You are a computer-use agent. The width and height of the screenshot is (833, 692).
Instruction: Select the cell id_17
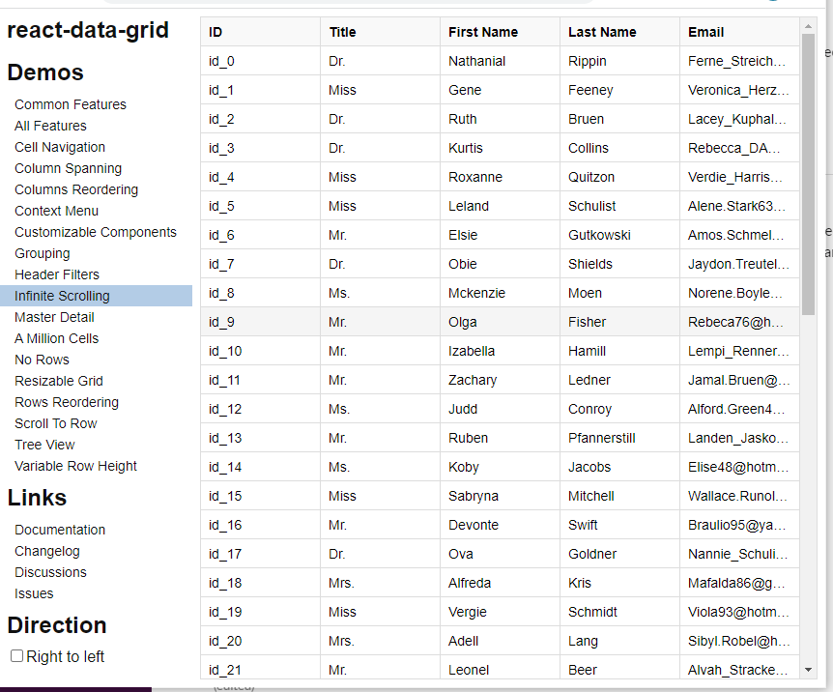pyautogui.click(x=260, y=553)
